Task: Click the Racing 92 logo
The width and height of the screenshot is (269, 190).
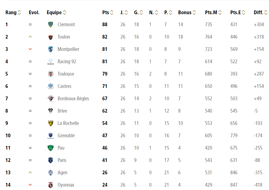Action: pyautogui.click(x=51, y=61)
